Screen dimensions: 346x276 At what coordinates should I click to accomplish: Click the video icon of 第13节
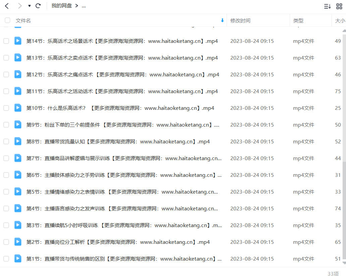(x=18, y=58)
